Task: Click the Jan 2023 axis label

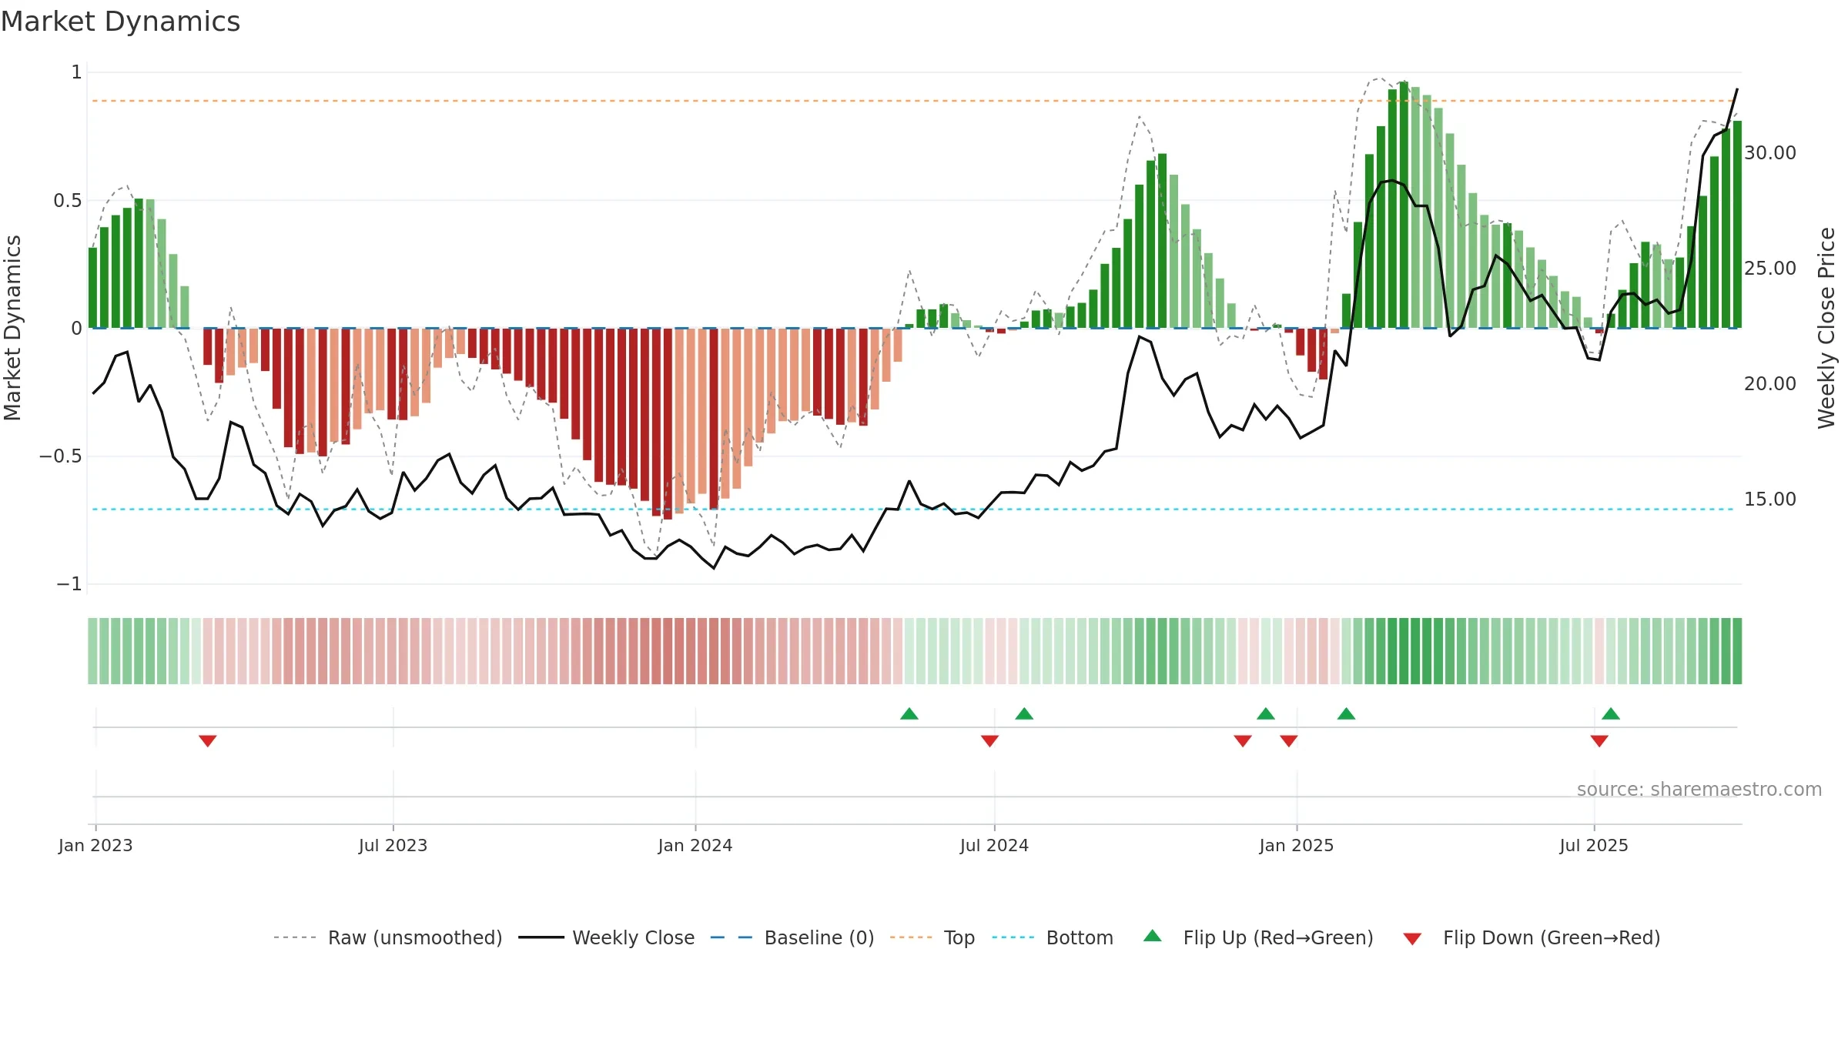Action: pos(95,846)
